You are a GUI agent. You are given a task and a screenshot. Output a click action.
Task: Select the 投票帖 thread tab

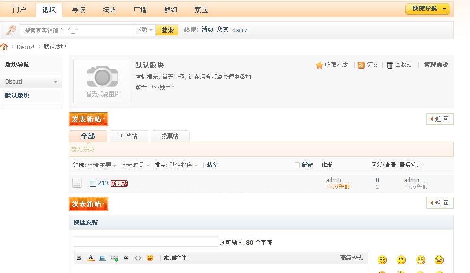(170, 136)
